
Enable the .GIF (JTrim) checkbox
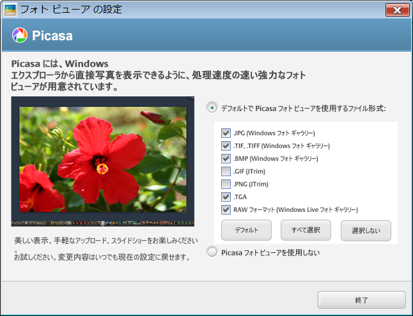[x=226, y=171]
